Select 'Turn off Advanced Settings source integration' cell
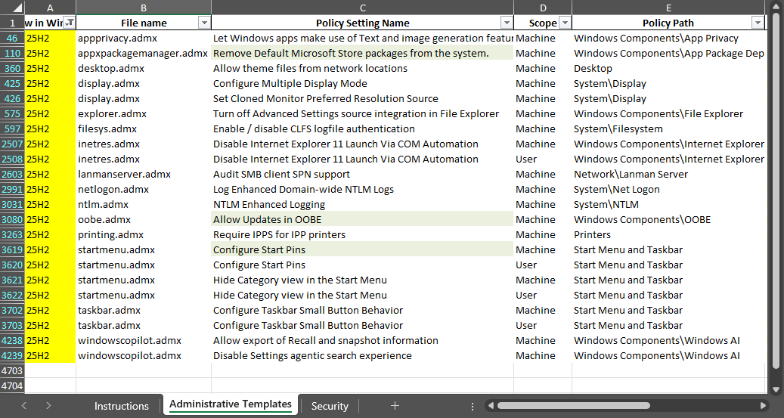This screenshot has width=784, height=418. point(362,113)
